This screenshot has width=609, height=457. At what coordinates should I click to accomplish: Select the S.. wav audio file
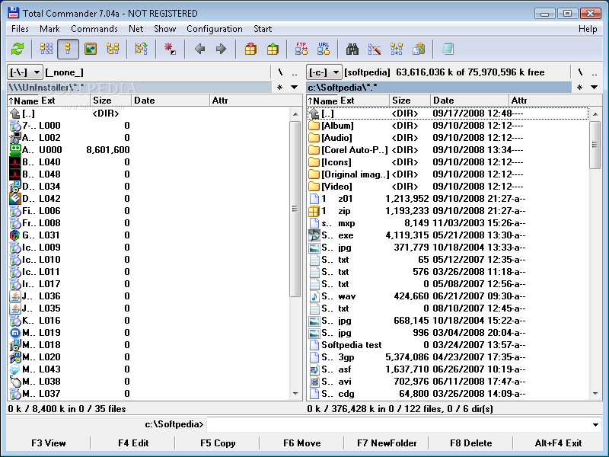447,296
